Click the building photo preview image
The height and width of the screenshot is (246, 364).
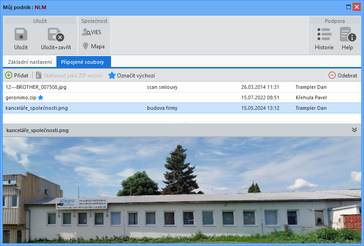click(182, 190)
